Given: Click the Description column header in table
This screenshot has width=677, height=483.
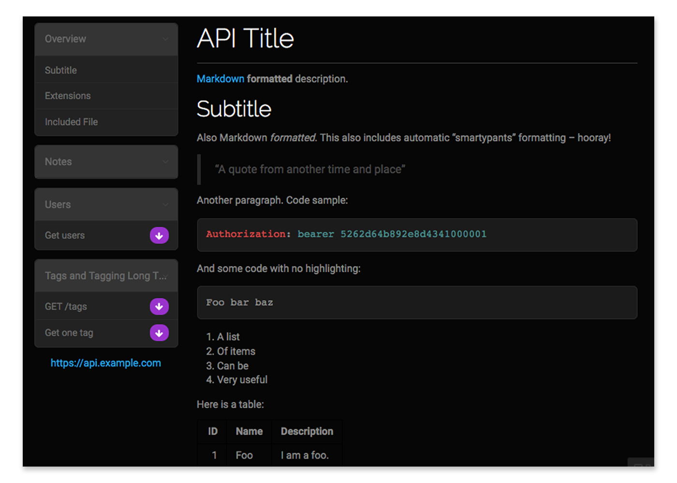Looking at the screenshot, I should [307, 431].
